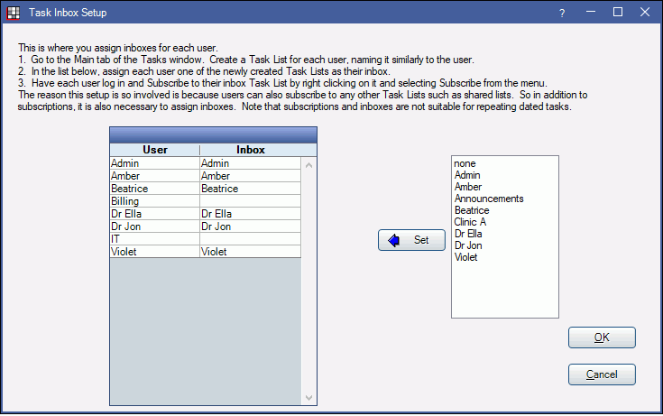Click Beatrice in the Inbox column
663x416 pixels.
coord(251,189)
